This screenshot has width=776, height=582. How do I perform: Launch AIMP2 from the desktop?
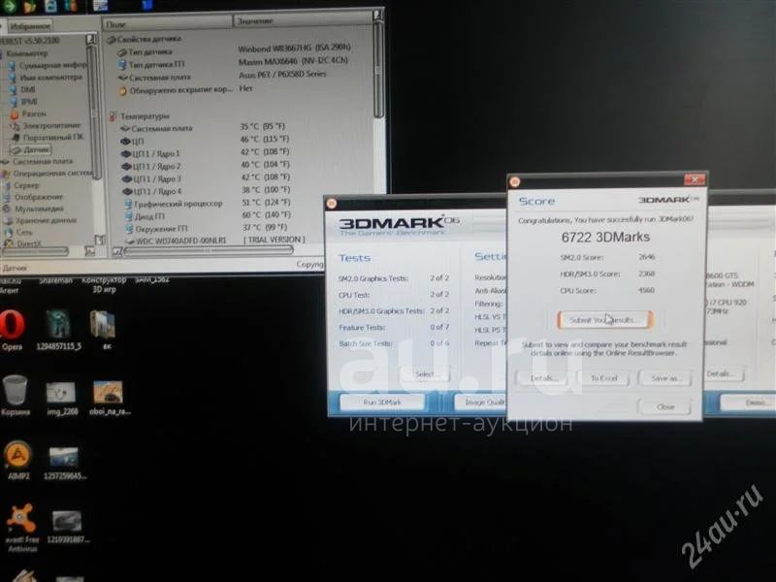coord(18,460)
